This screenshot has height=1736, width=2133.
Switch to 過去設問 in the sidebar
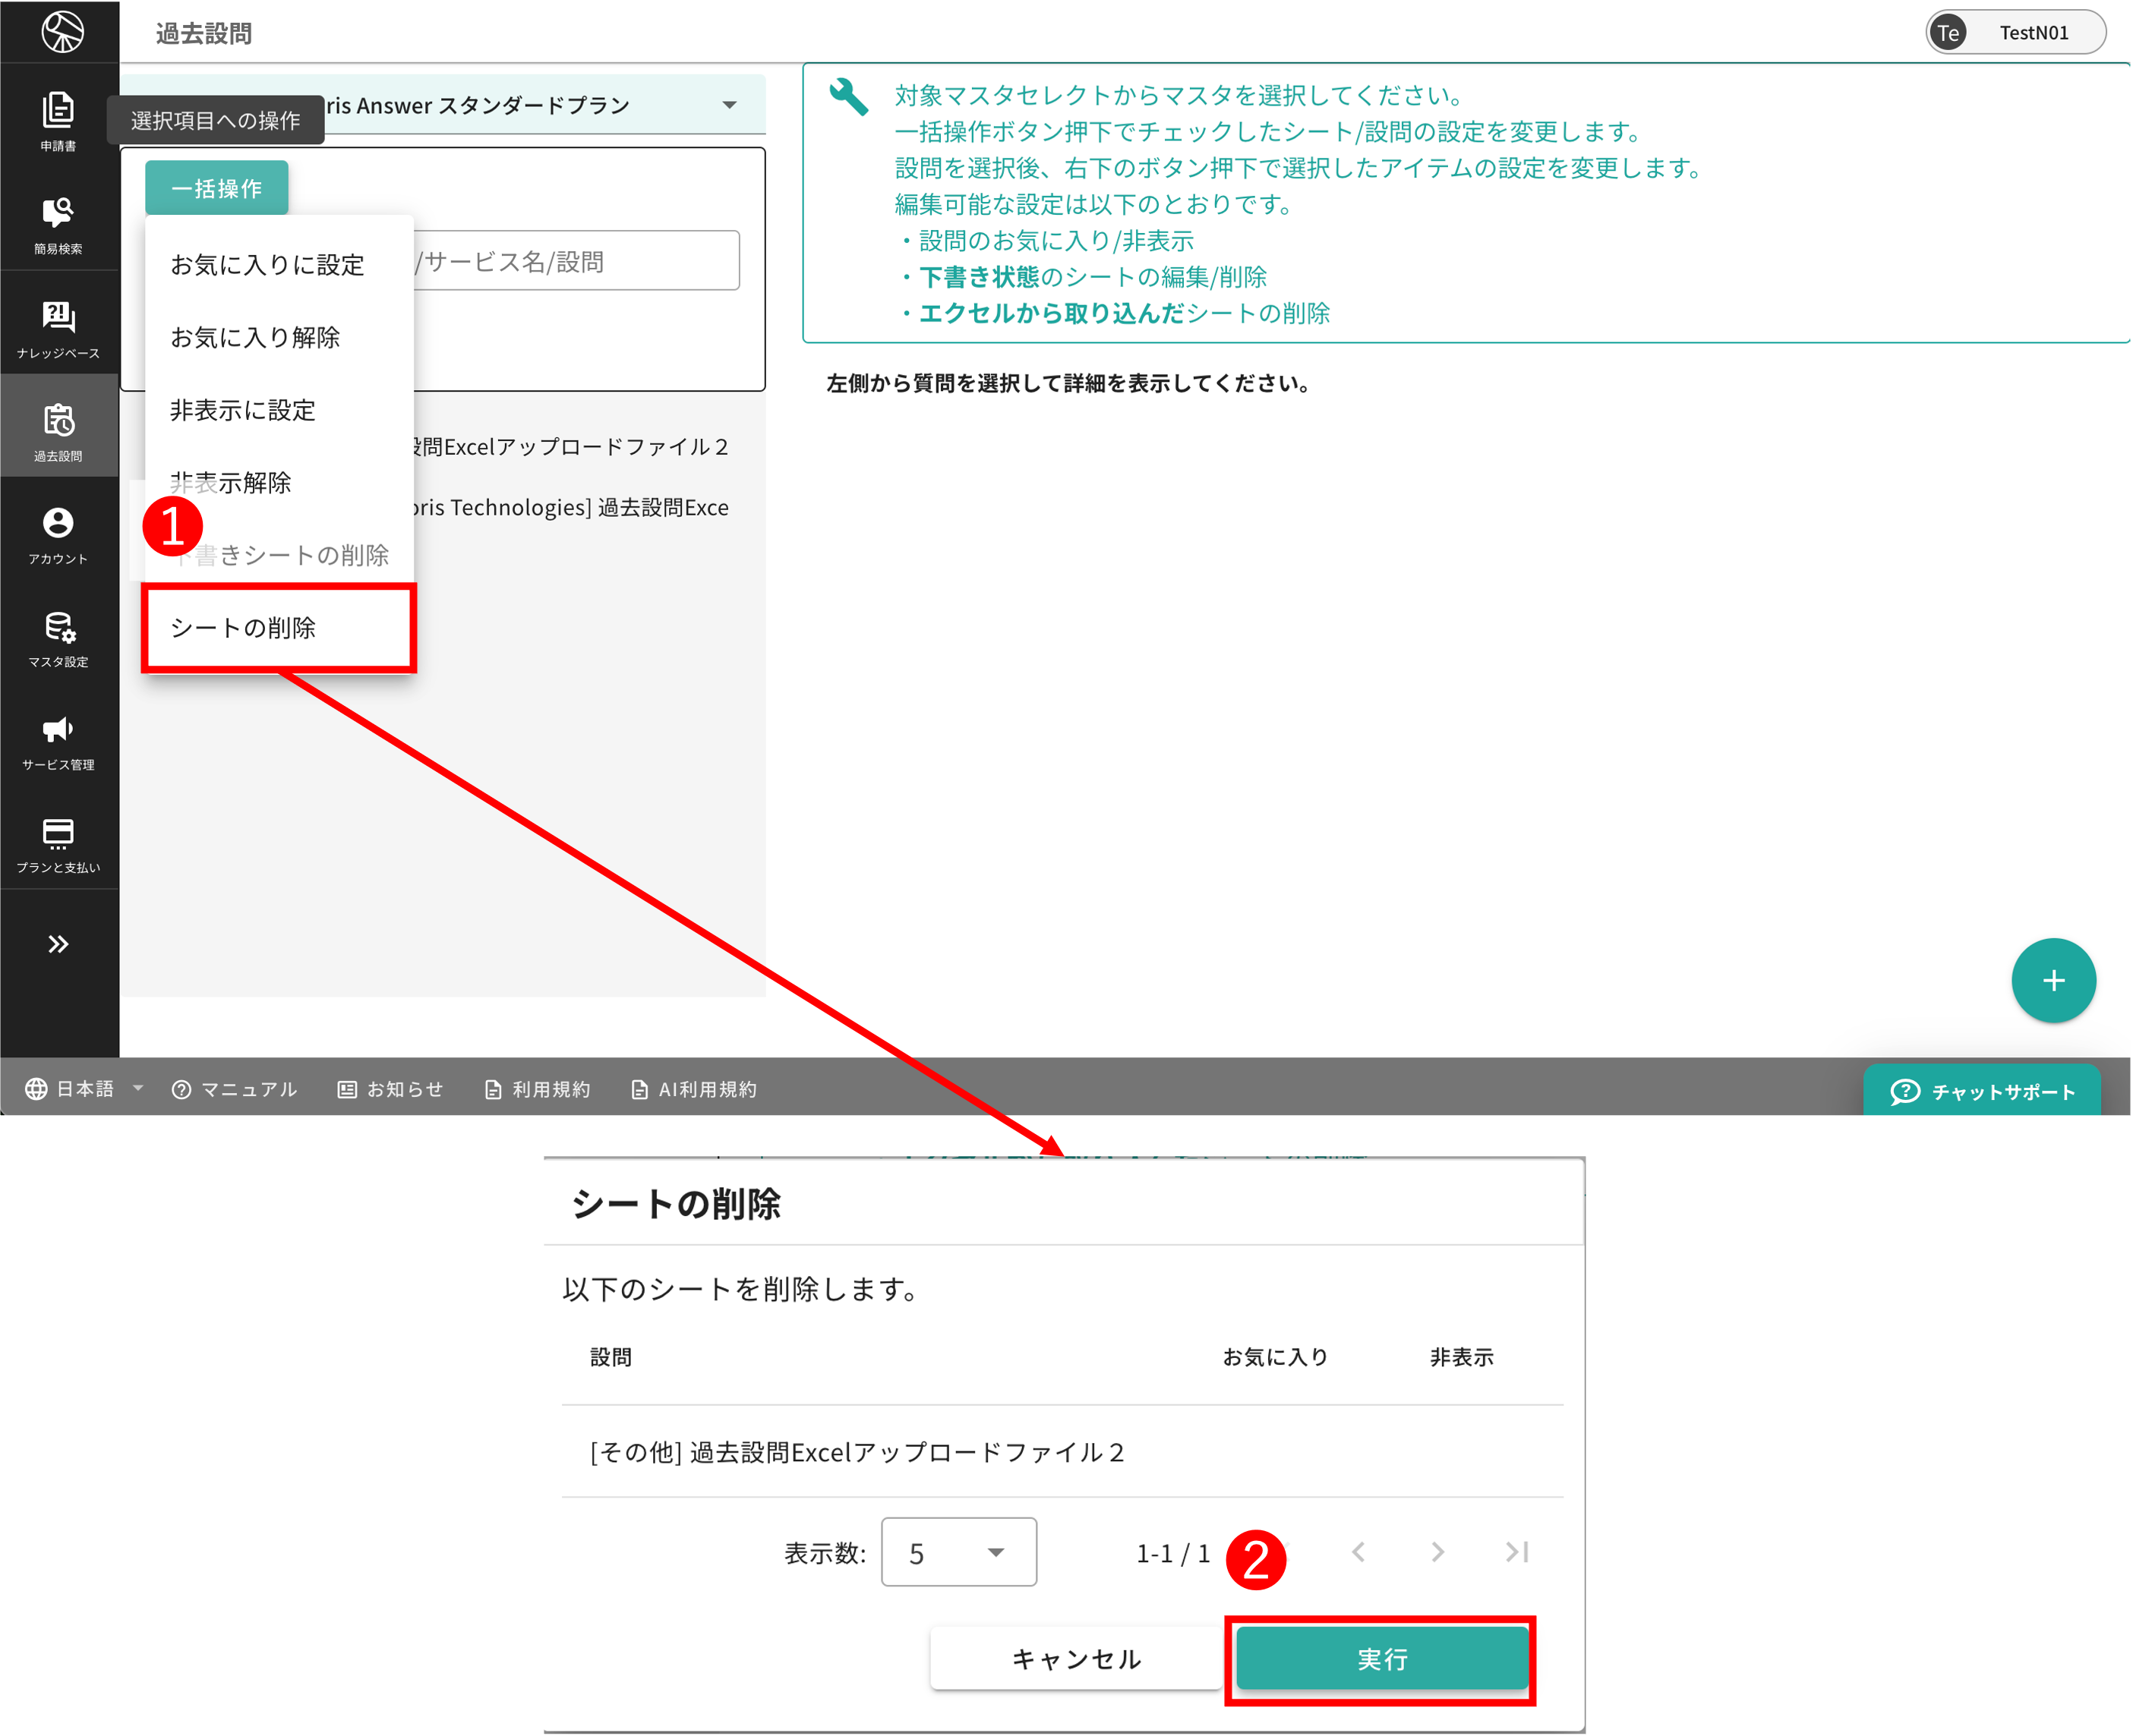pos(58,428)
